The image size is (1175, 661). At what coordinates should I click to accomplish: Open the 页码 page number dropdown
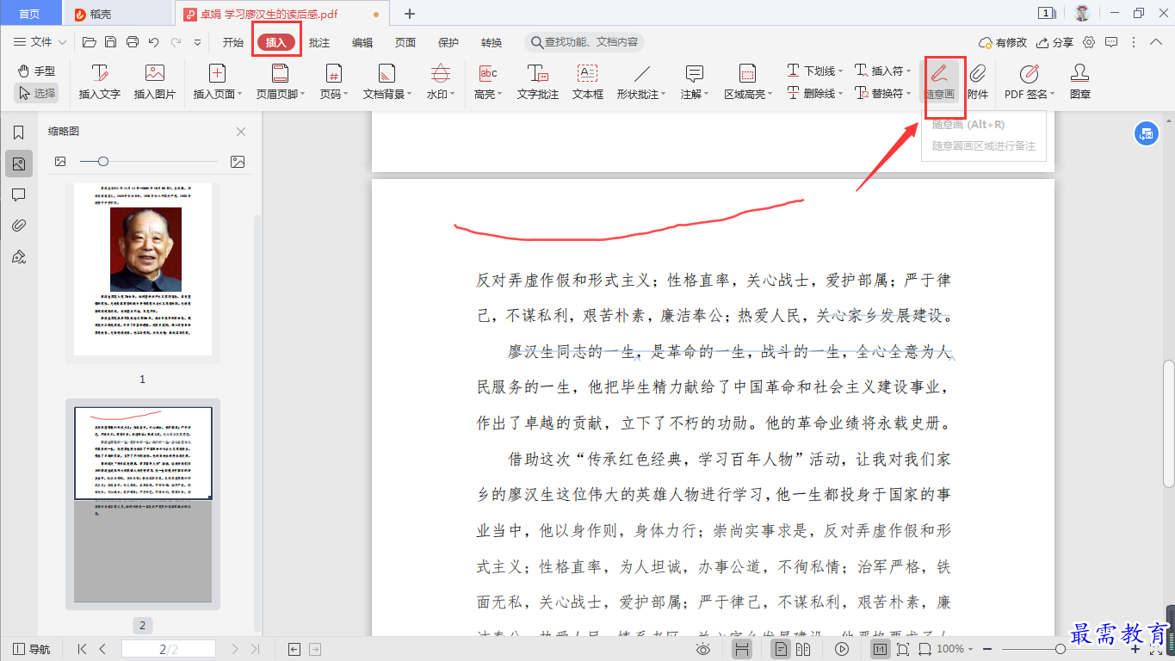point(335,83)
